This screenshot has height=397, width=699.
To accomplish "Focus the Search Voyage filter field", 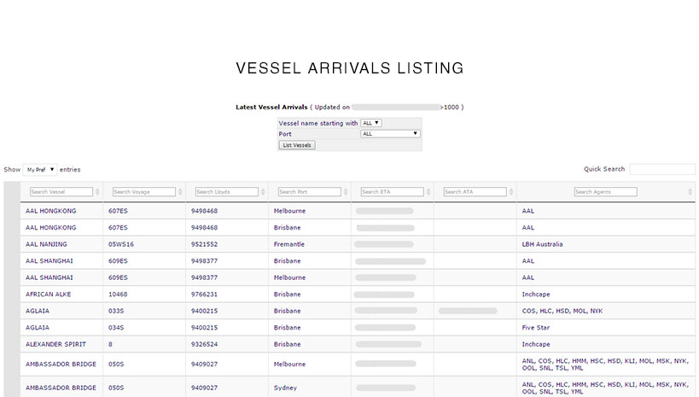I will coord(144,192).
